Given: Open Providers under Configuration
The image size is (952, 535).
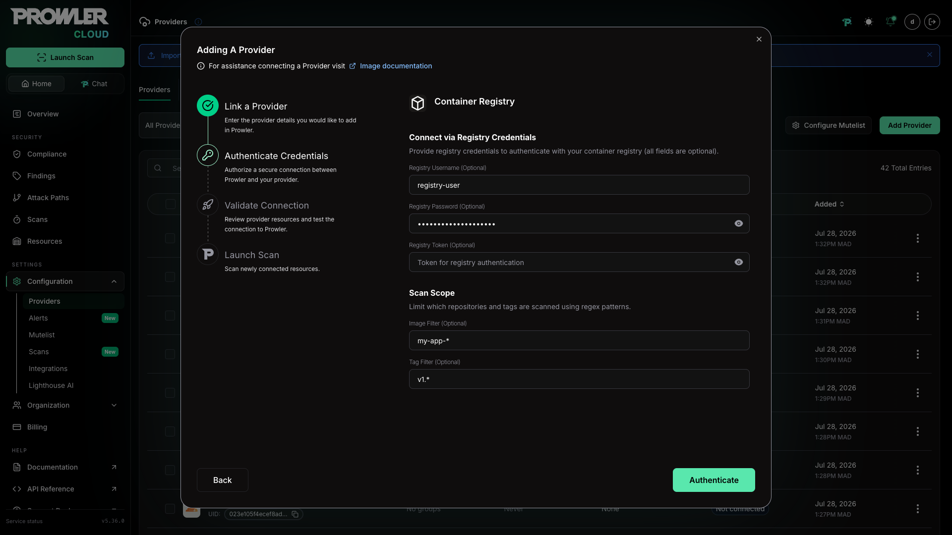Looking at the screenshot, I should point(73,301).
